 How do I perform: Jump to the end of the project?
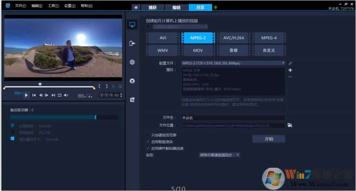pos(53,95)
